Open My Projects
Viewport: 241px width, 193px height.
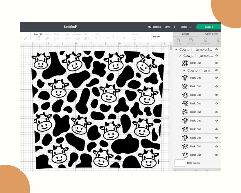(154, 27)
